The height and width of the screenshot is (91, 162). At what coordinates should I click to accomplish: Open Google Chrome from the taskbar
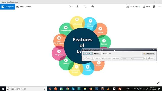pos(67,89)
